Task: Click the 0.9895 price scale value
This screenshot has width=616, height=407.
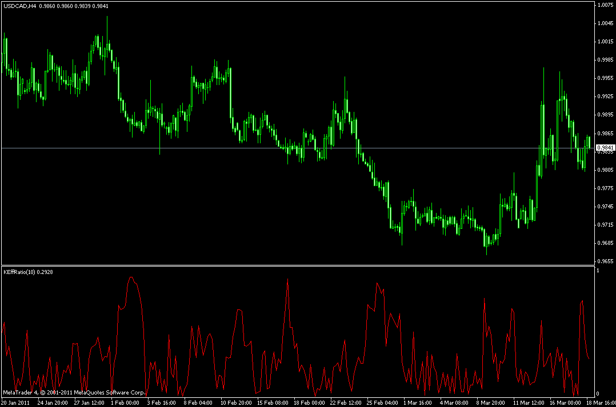Action: 605,115
